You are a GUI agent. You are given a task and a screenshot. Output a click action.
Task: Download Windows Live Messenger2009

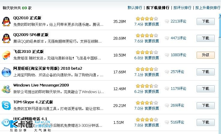point(206,89)
